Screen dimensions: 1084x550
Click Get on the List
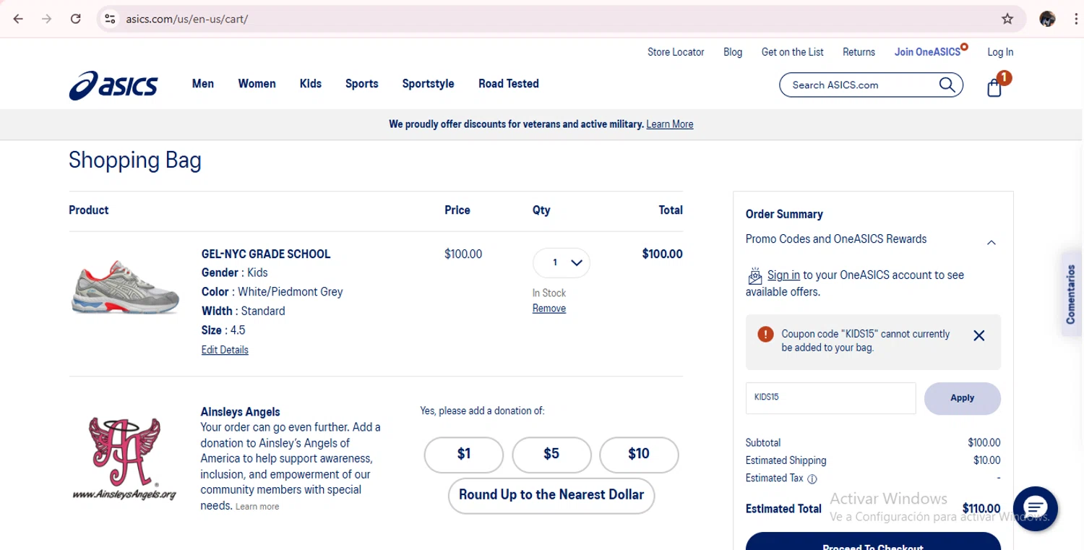pos(793,52)
